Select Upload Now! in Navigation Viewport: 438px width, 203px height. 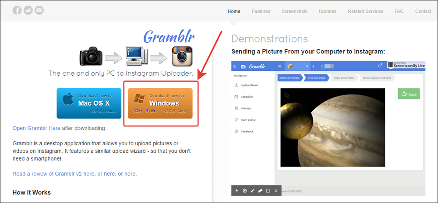click(246, 85)
